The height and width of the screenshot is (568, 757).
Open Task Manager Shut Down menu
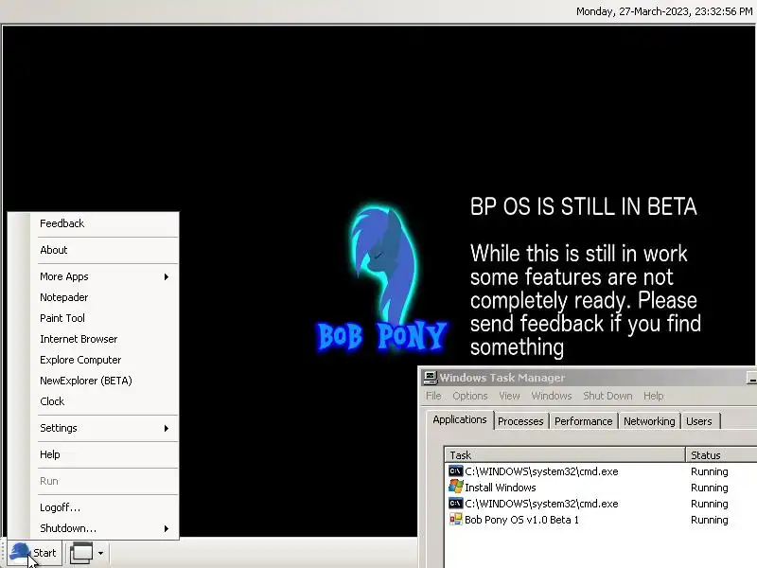click(x=607, y=396)
